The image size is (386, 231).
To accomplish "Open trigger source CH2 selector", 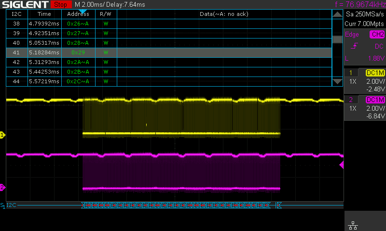I will coord(377,34).
